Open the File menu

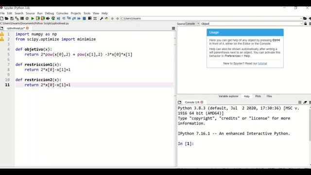(2, 13)
